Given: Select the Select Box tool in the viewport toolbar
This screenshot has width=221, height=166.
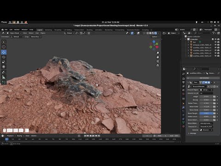Looking at the screenshot, I should (4, 42).
